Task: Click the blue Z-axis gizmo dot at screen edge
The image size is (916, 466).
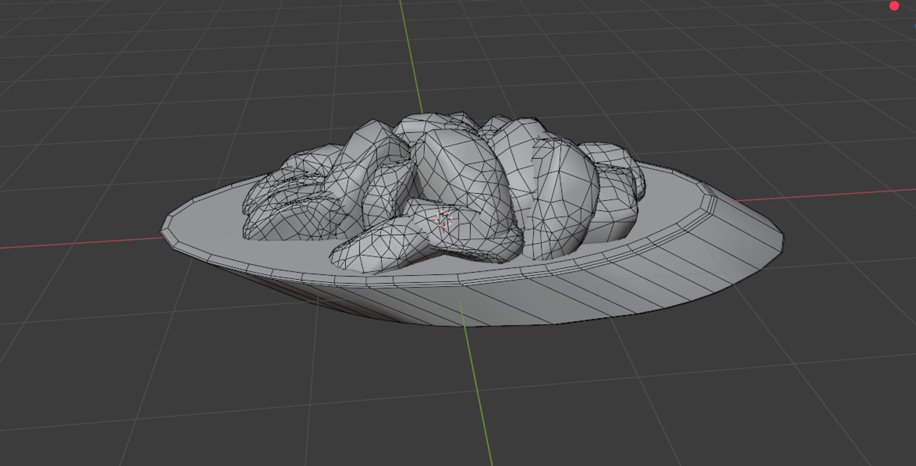Action: (x=915, y=25)
